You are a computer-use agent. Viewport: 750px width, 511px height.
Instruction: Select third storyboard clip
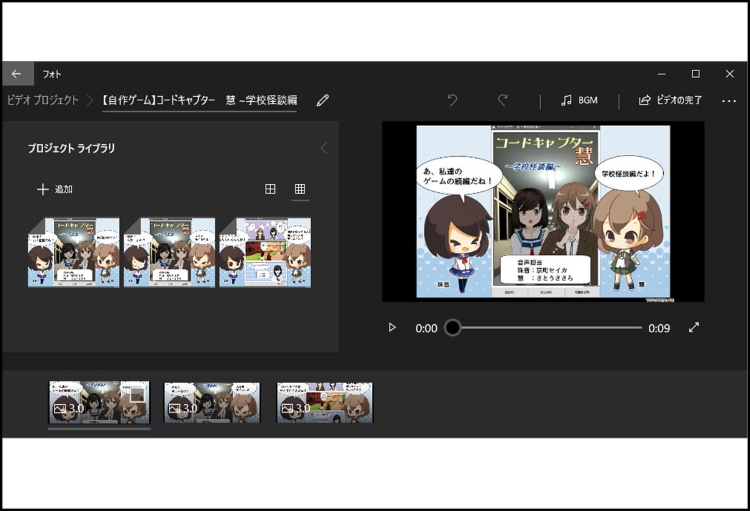(324, 402)
